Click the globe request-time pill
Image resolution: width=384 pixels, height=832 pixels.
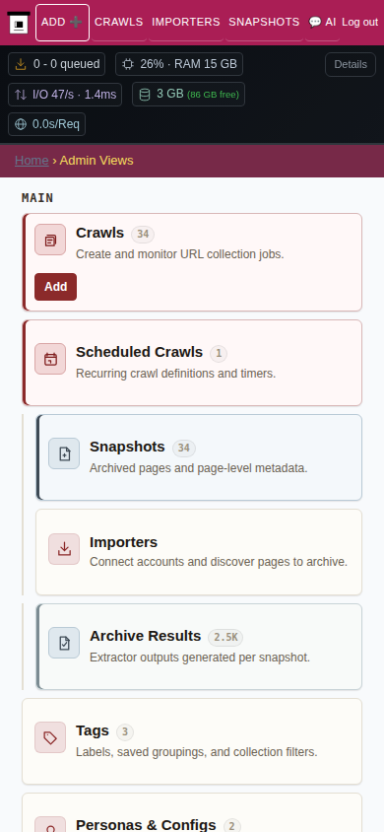pos(46,124)
